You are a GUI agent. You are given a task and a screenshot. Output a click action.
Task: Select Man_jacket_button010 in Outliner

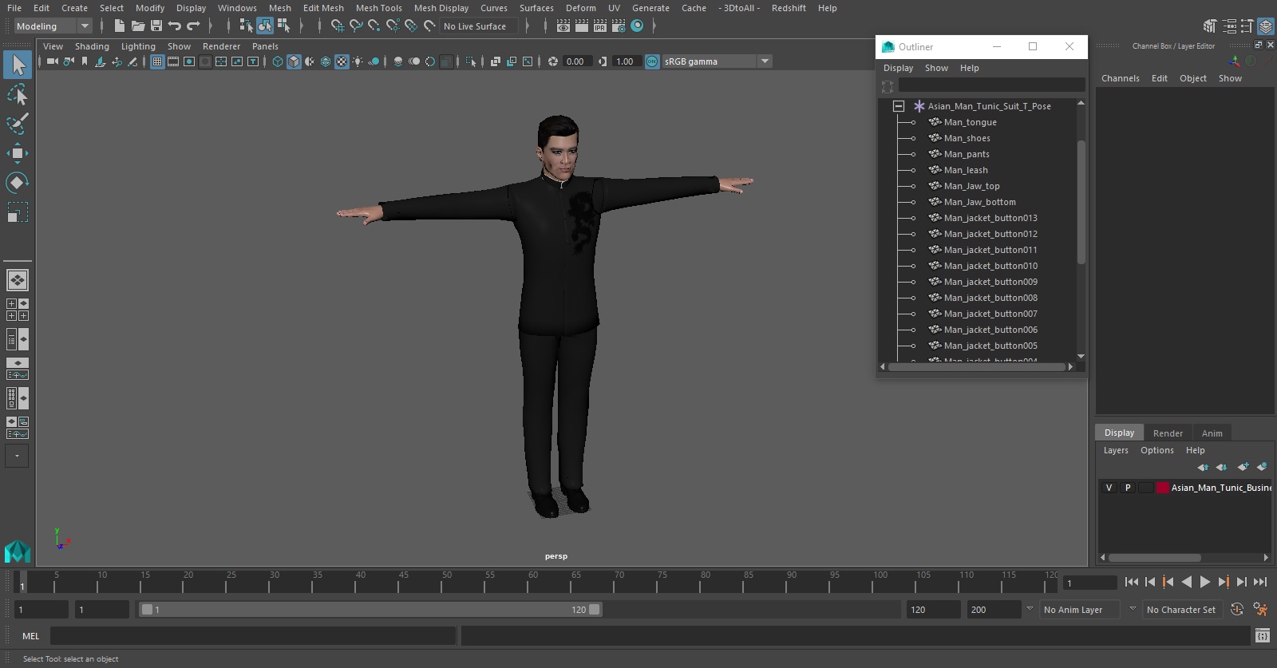(x=990, y=266)
